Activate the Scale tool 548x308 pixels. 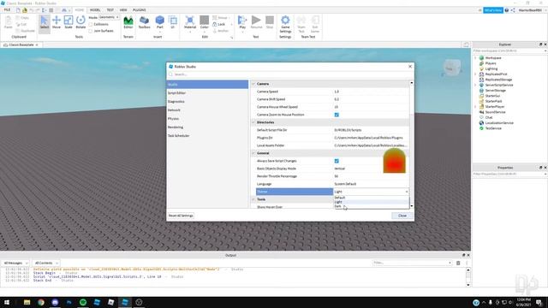coord(68,22)
